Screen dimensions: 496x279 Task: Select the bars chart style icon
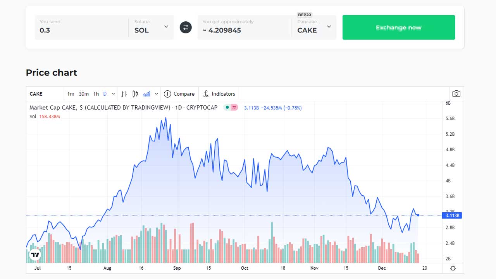[124, 94]
